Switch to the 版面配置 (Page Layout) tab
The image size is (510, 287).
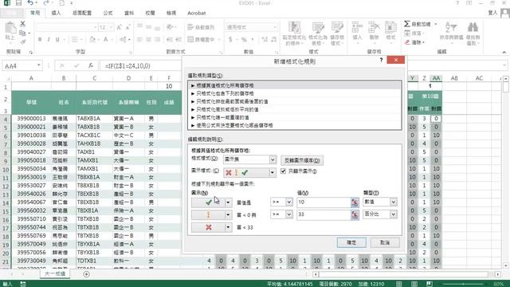pyautogui.click(x=82, y=13)
